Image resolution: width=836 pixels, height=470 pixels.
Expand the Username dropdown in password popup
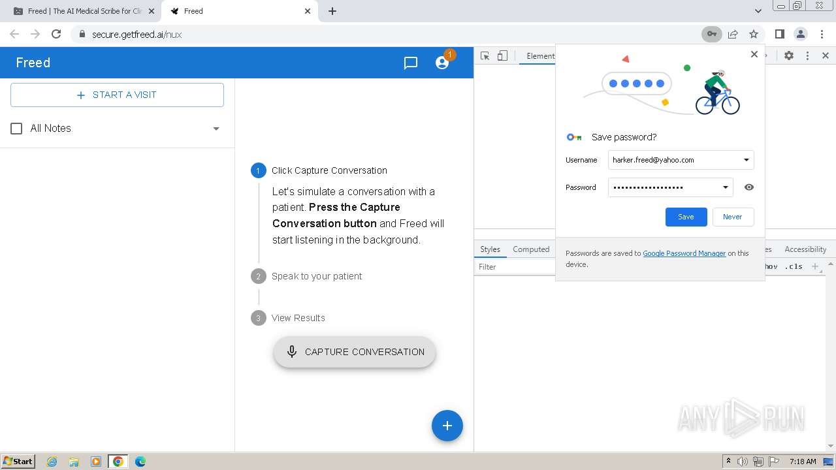747,160
